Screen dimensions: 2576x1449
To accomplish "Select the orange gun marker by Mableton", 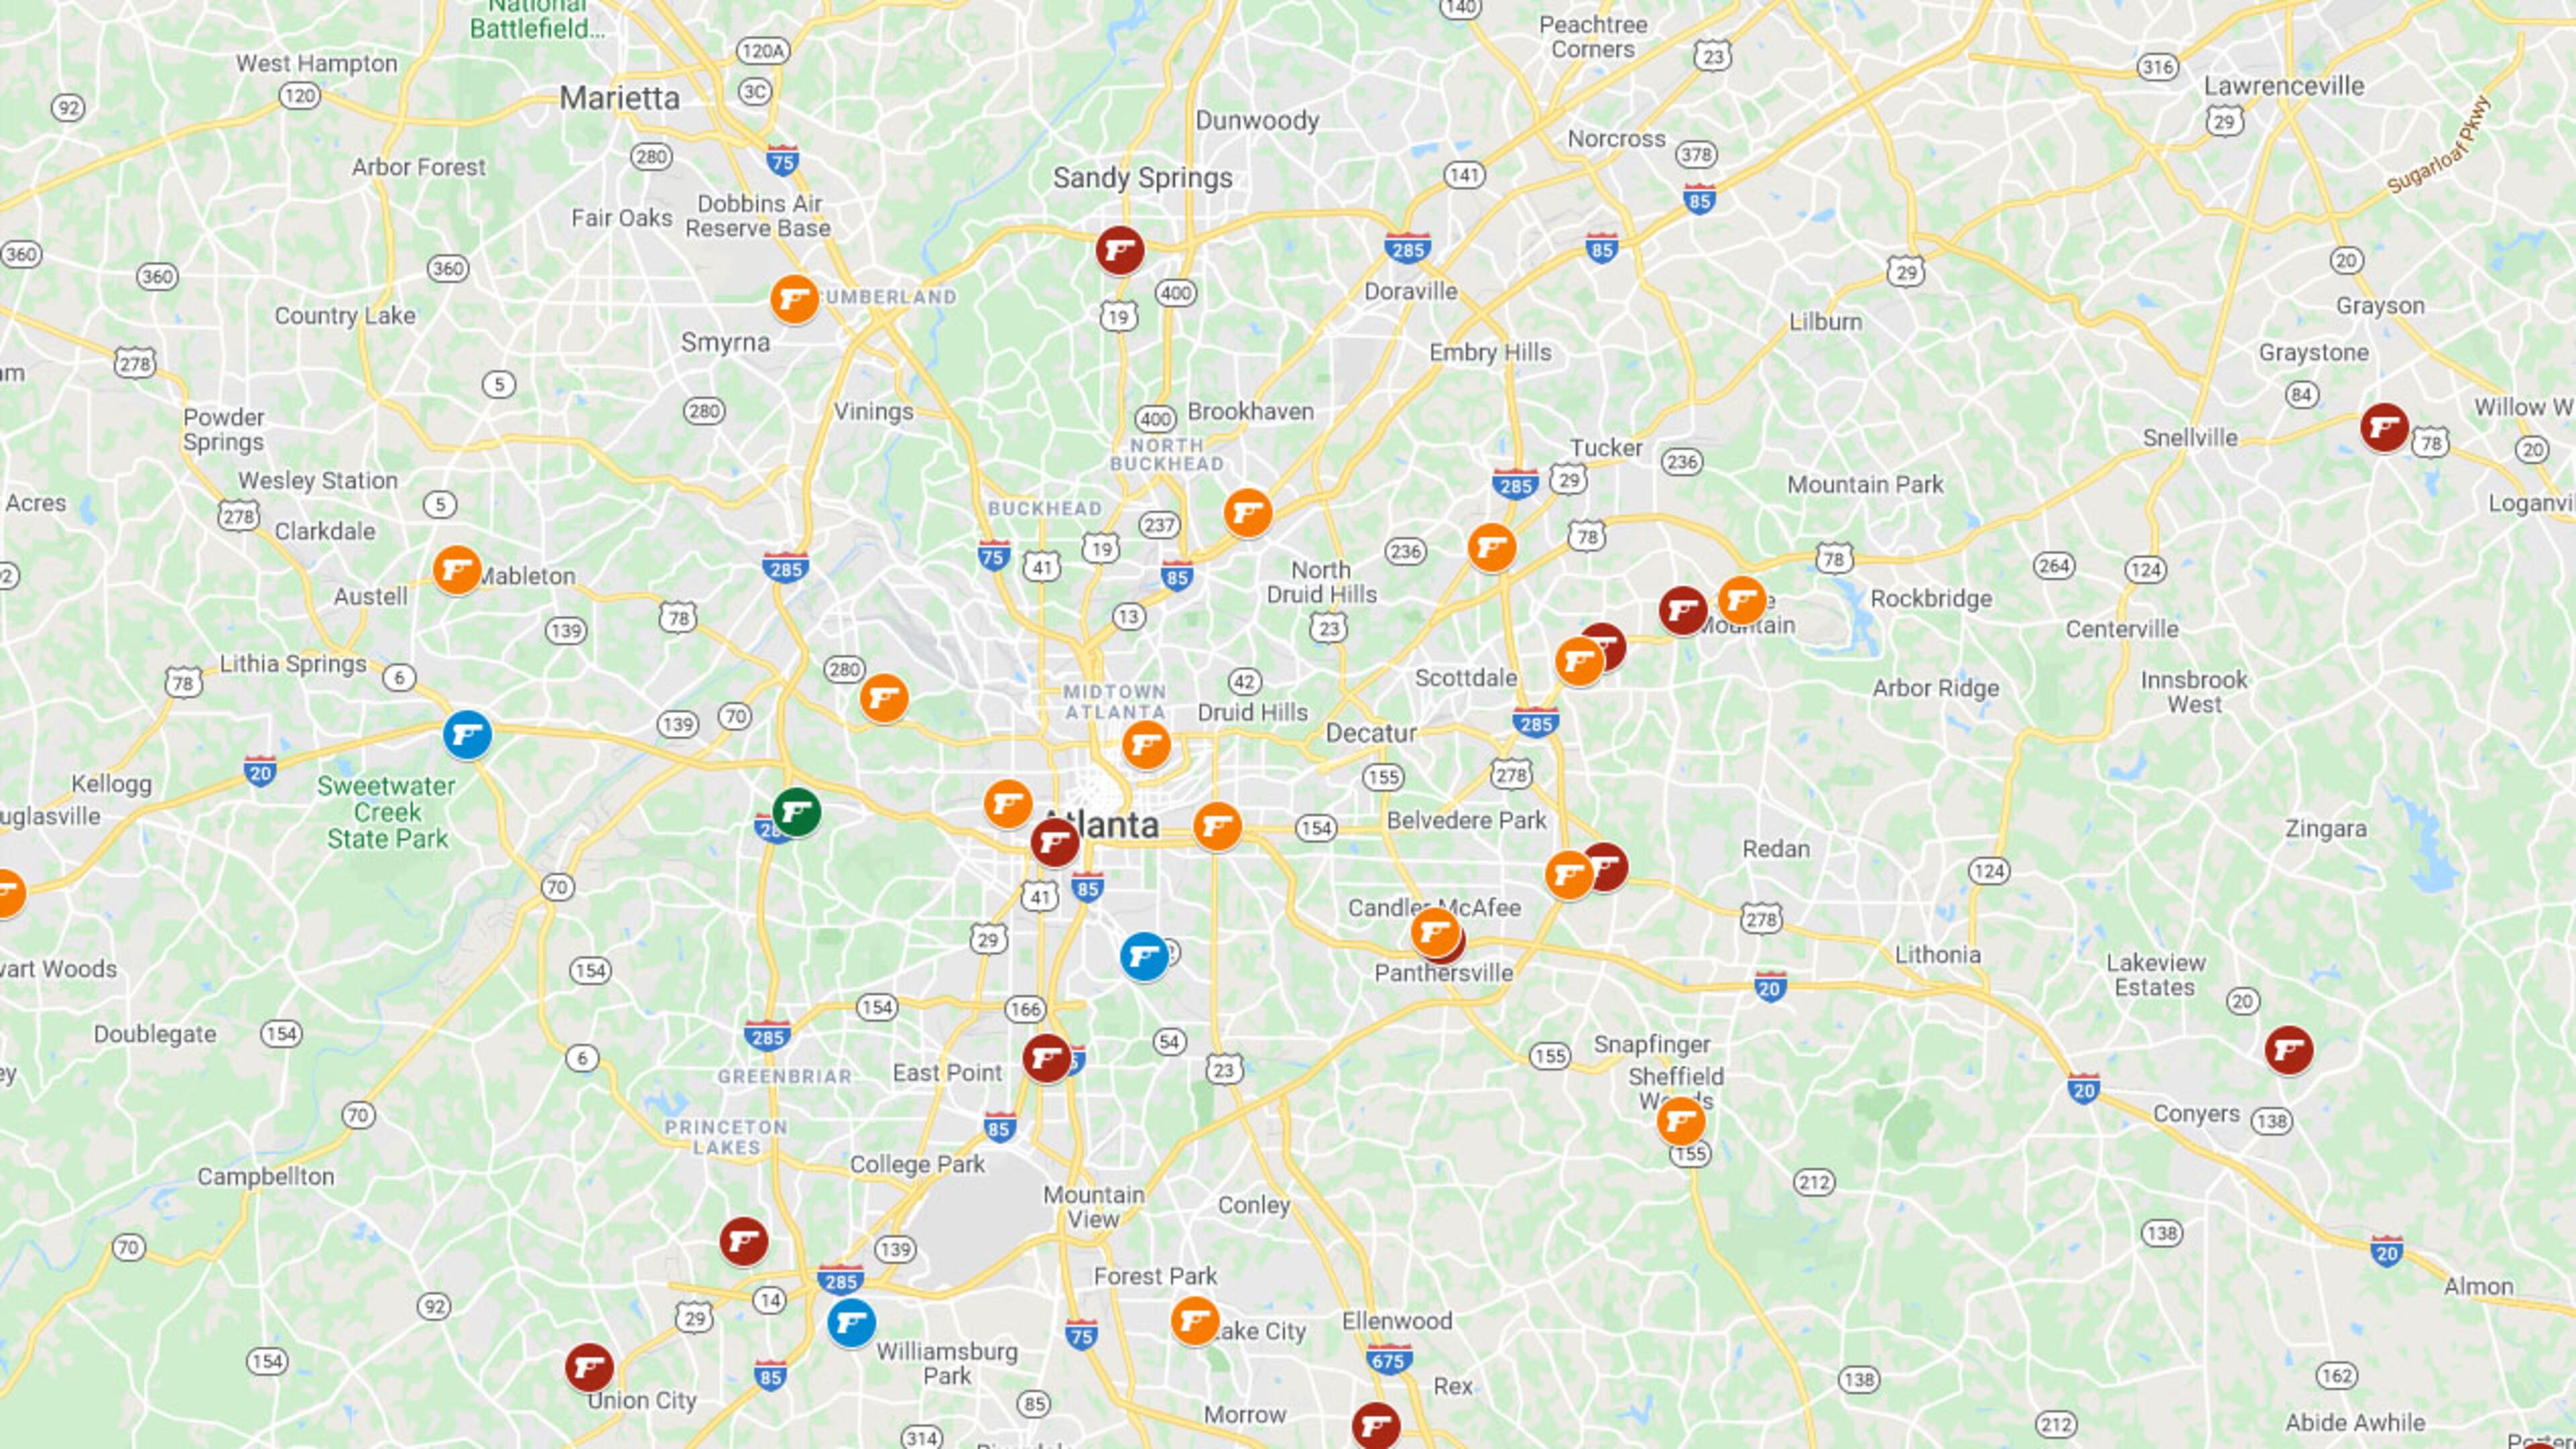I will tap(457, 570).
